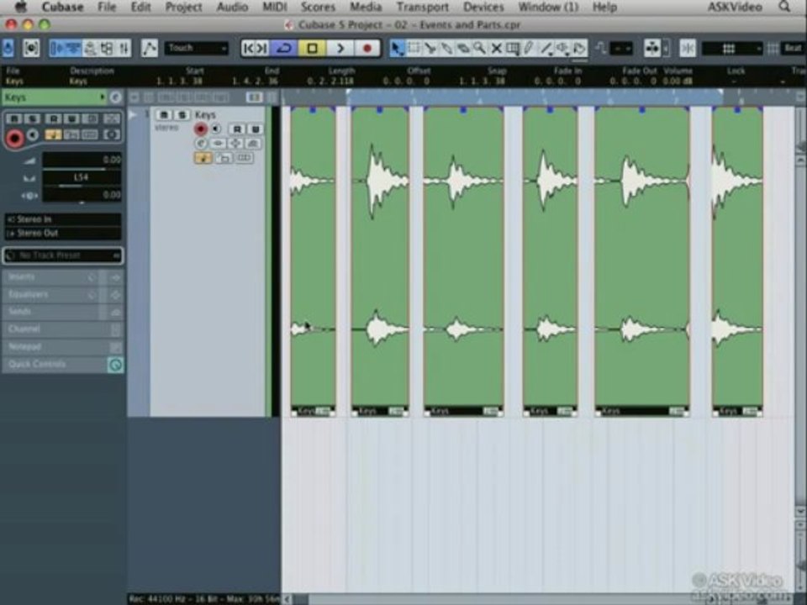Select the Glue tool
Screen dimensions: 807x605
pyautogui.click(x=446, y=49)
